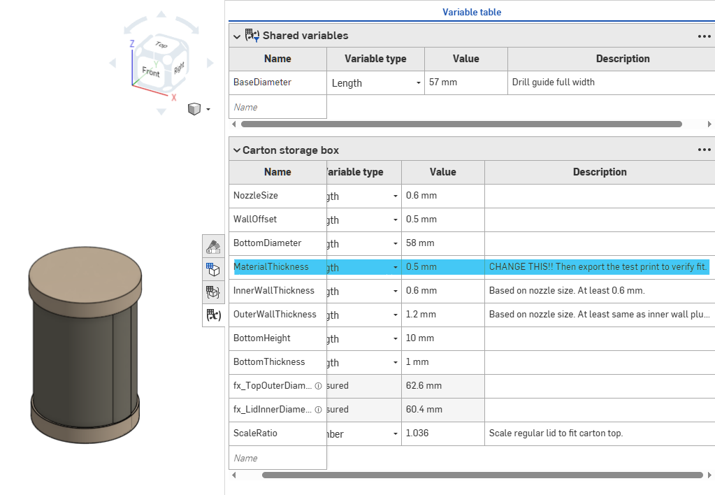
Task: Click the empty Name field under ScaleRatio
Action: [277, 457]
